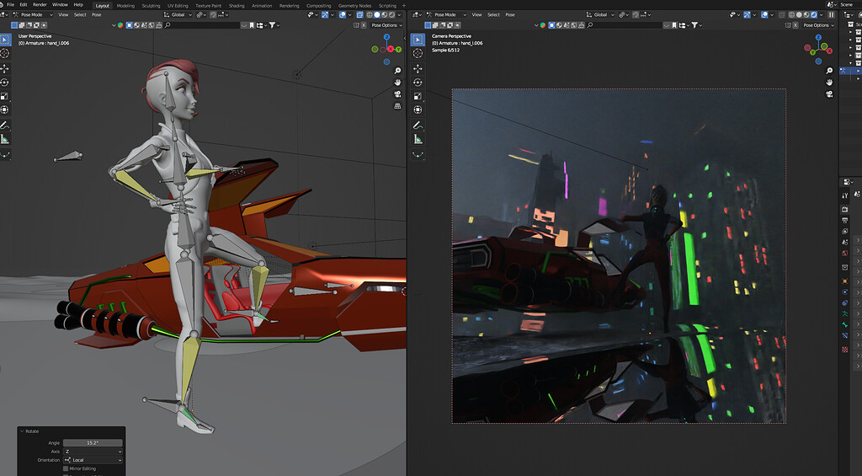Select the Measure tool in left viewport
The height and width of the screenshot is (476, 862).
pos(5,139)
